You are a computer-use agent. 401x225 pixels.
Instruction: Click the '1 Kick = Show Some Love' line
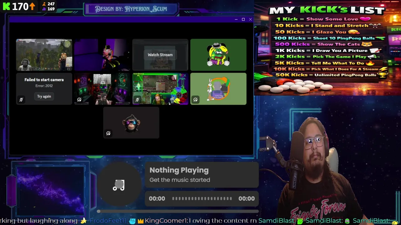[x=323, y=19]
